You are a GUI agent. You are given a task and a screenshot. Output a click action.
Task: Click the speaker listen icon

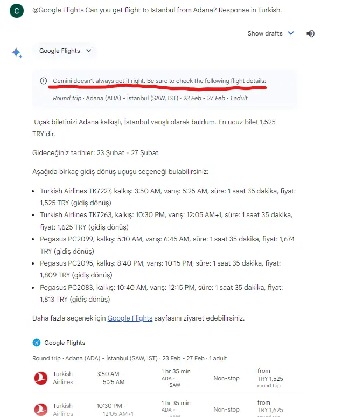[310, 33]
